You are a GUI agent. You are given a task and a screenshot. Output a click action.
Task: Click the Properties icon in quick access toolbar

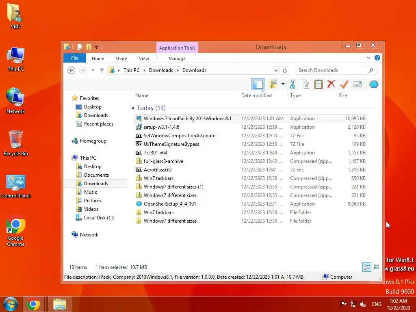click(80, 47)
